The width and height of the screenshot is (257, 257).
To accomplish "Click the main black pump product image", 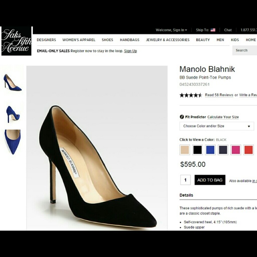I will [x=97, y=148].
